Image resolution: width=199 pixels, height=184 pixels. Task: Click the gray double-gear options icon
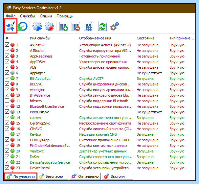click(x=115, y=26)
